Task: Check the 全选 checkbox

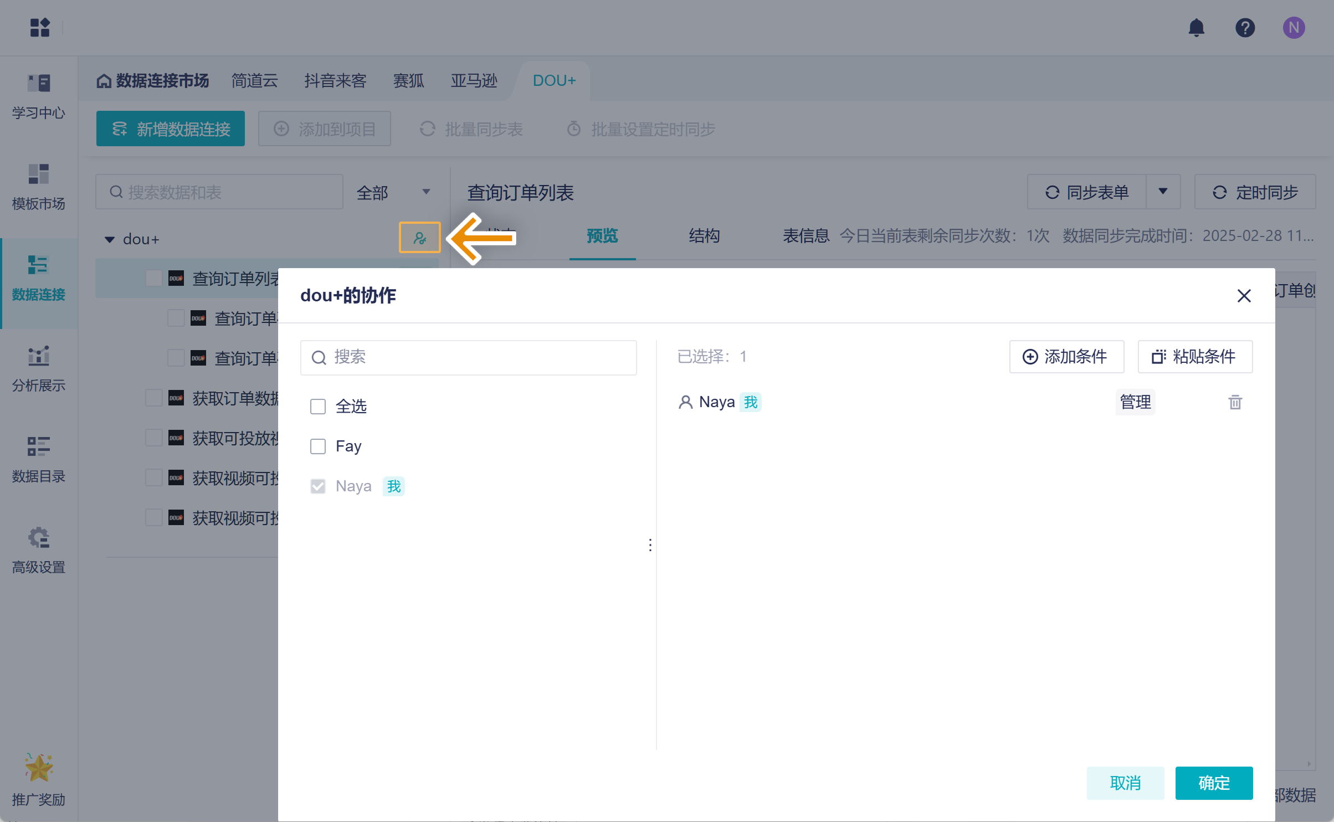Action: tap(318, 407)
